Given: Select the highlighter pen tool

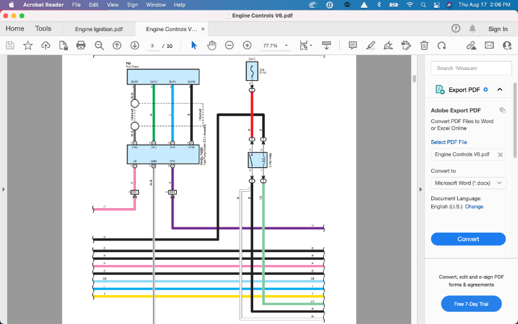Looking at the screenshot, I should coord(370,45).
